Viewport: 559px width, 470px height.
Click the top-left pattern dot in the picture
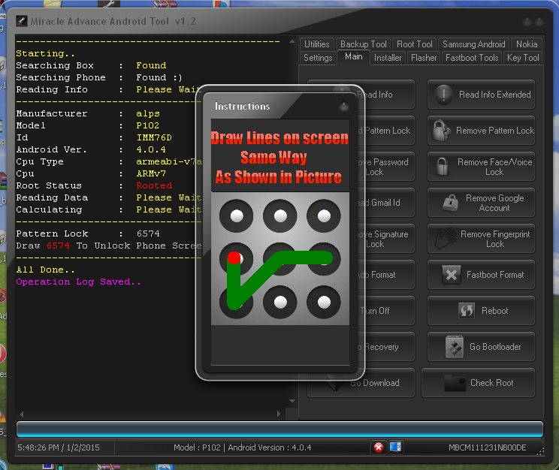(x=237, y=215)
